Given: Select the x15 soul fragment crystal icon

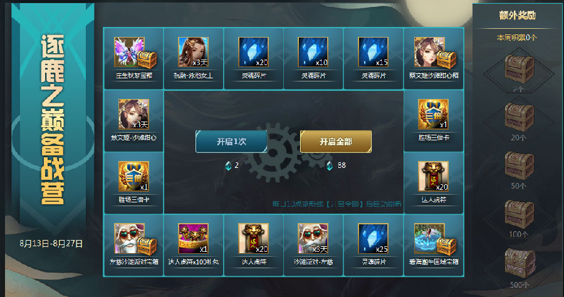Looking at the screenshot, I should click(373, 52).
